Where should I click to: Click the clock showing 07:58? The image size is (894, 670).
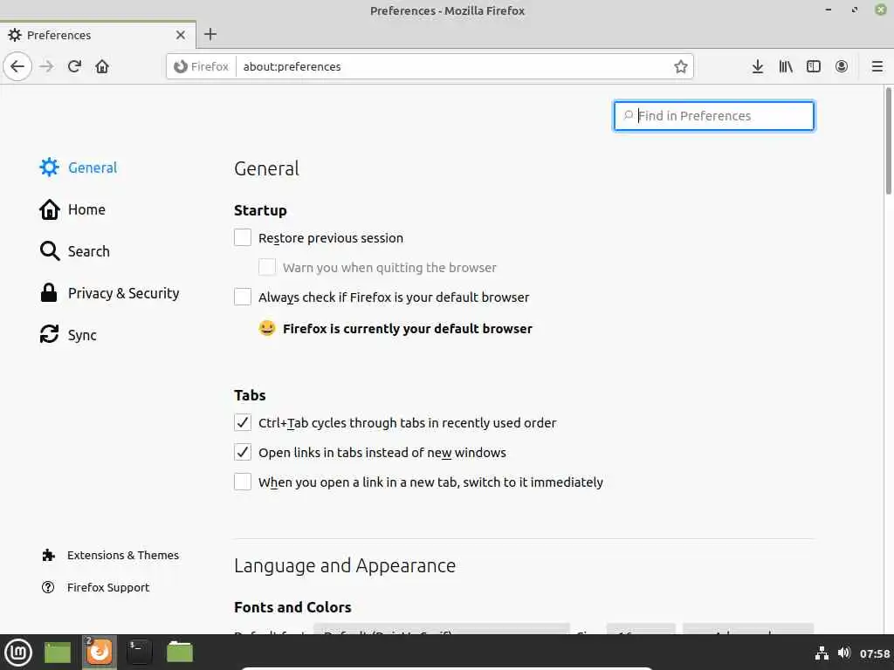[x=875, y=653]
